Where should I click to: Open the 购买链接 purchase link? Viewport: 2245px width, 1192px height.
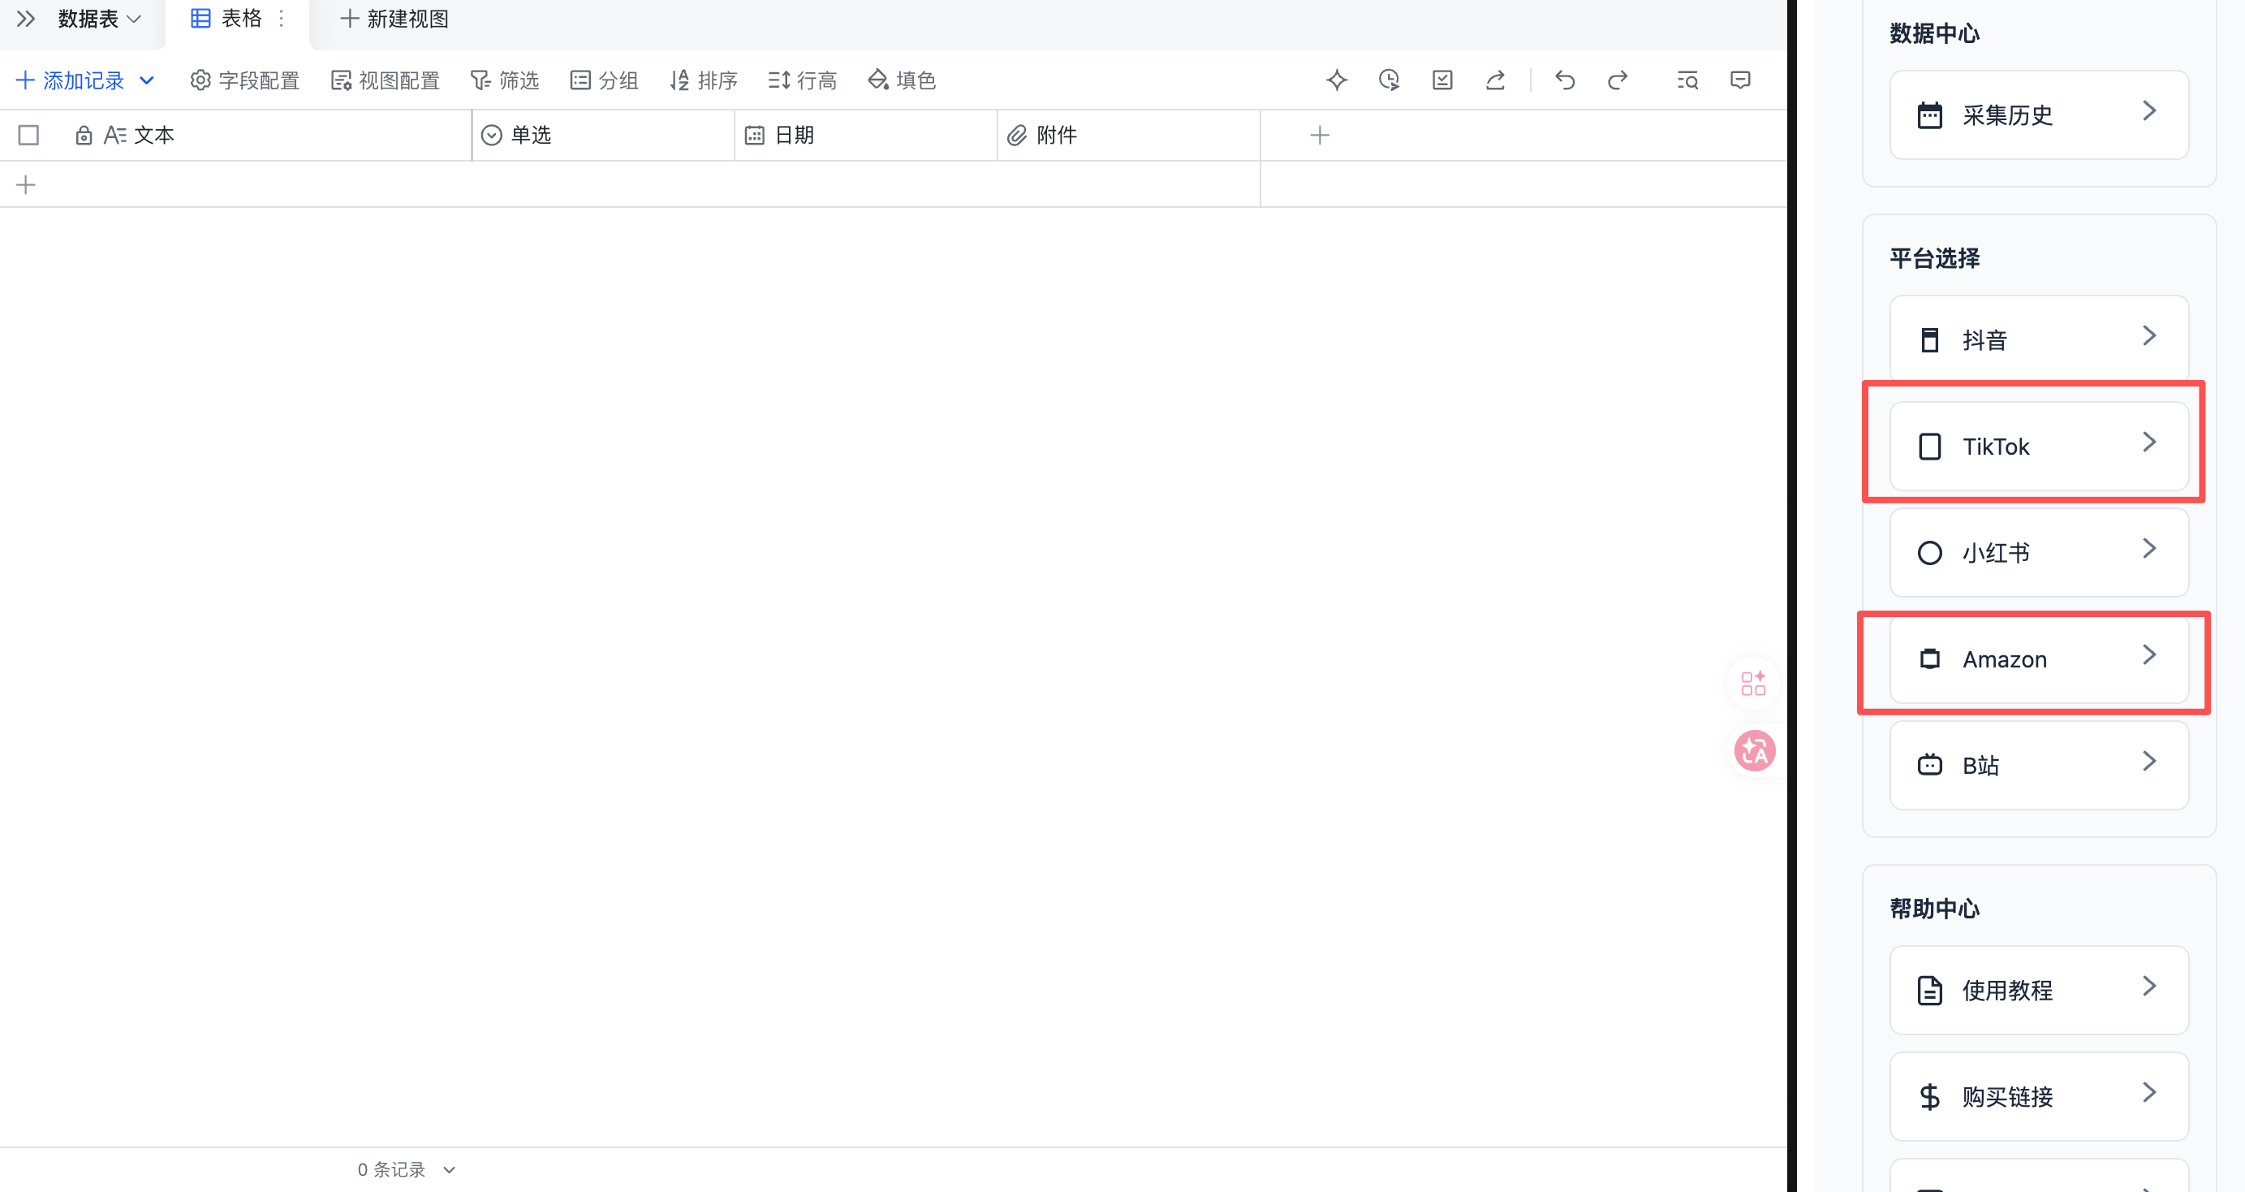coord(2039,1097)
